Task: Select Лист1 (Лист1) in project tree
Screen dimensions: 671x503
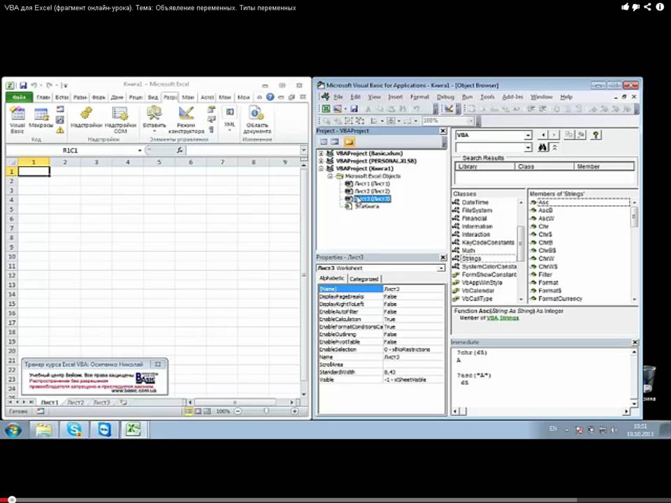Action: coord(372,184)
